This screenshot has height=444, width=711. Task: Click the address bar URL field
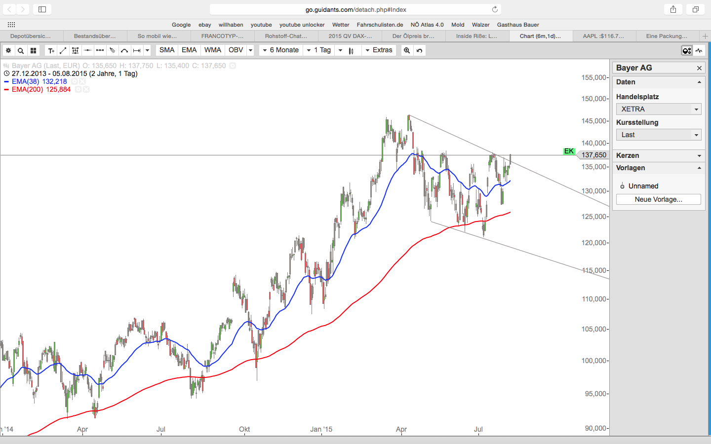[355, 9]
